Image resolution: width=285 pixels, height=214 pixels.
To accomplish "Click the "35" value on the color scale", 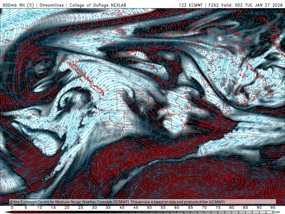I will click(108, 208).
